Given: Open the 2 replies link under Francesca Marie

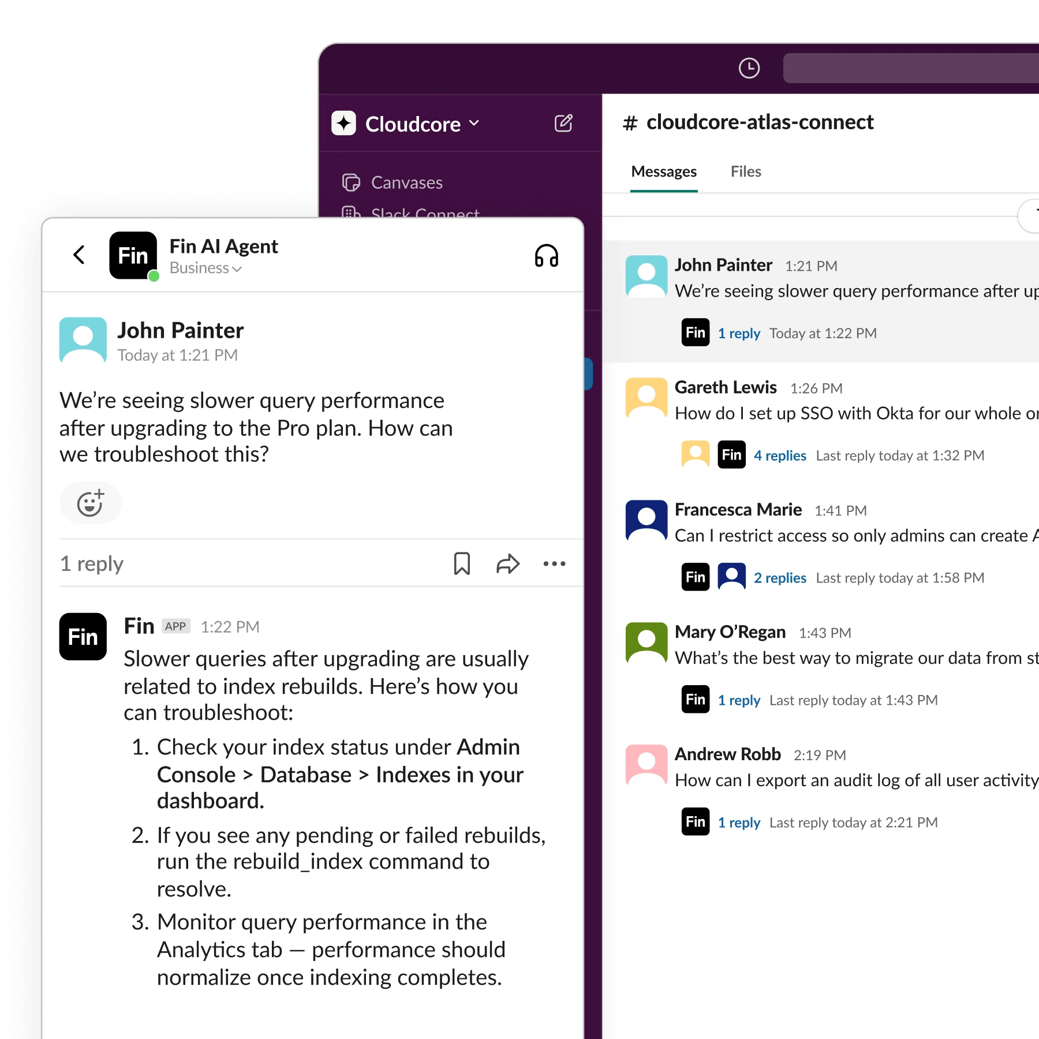Looking at the screenshot, I should point(780,578).
